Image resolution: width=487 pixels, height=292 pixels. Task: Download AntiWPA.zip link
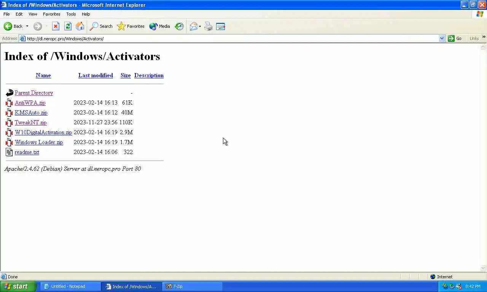[30, 103]
